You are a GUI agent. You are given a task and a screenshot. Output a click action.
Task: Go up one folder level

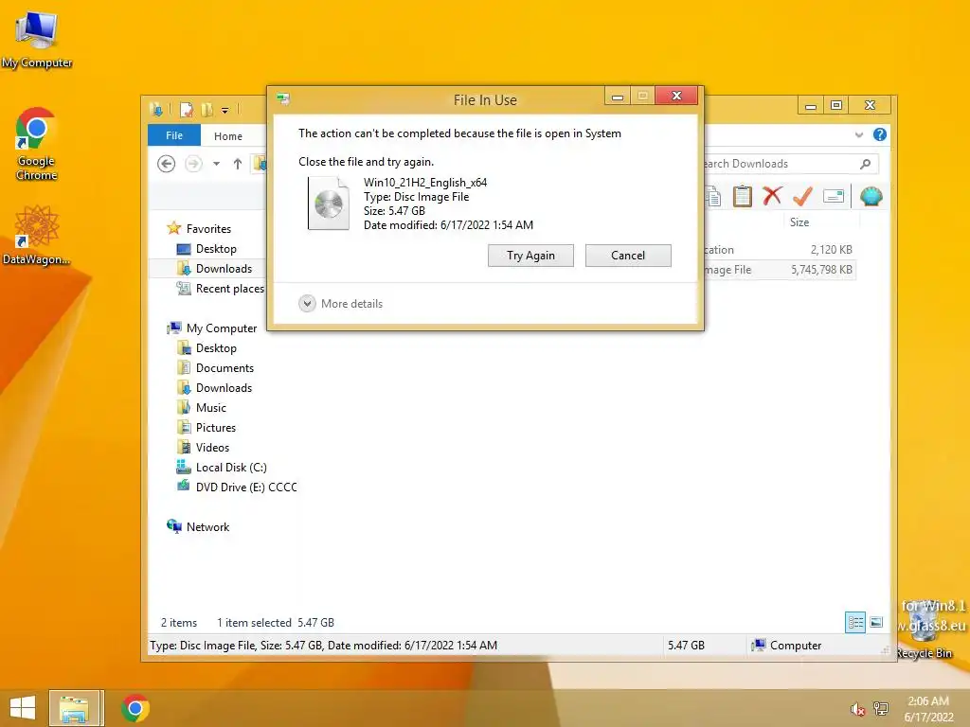(238, 164)
